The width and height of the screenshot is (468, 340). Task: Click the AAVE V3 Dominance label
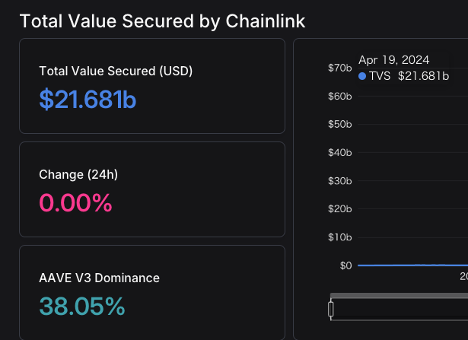[x=100, y=278]
